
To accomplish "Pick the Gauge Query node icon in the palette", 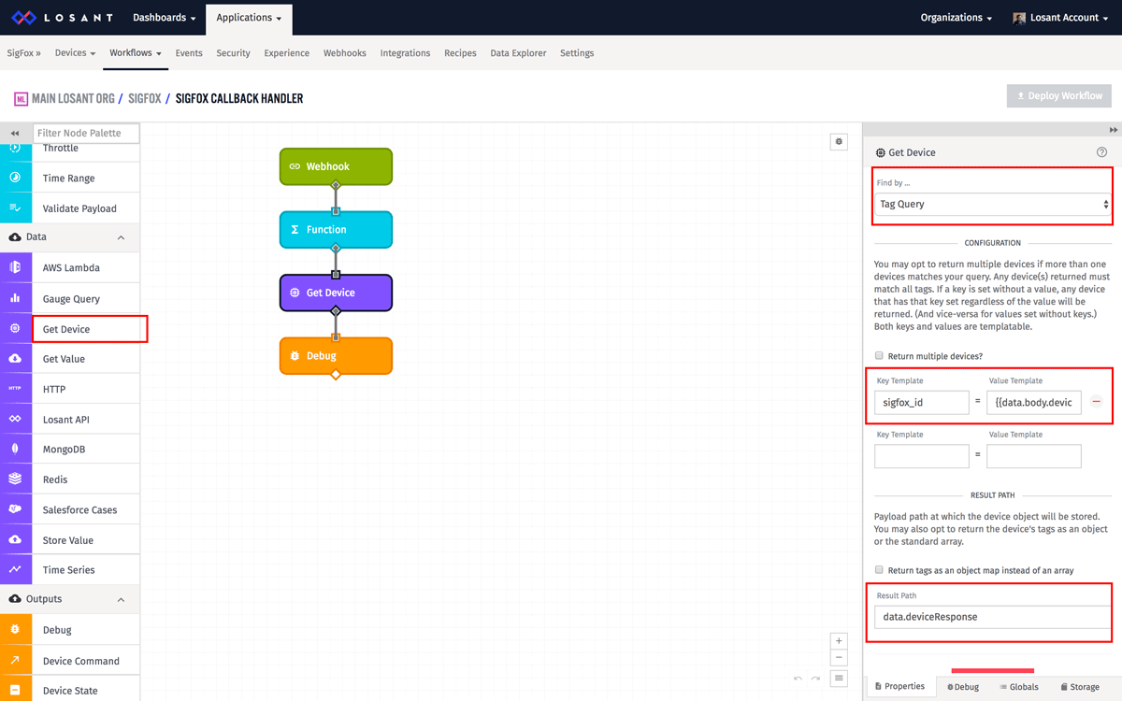I will (15, 299).
